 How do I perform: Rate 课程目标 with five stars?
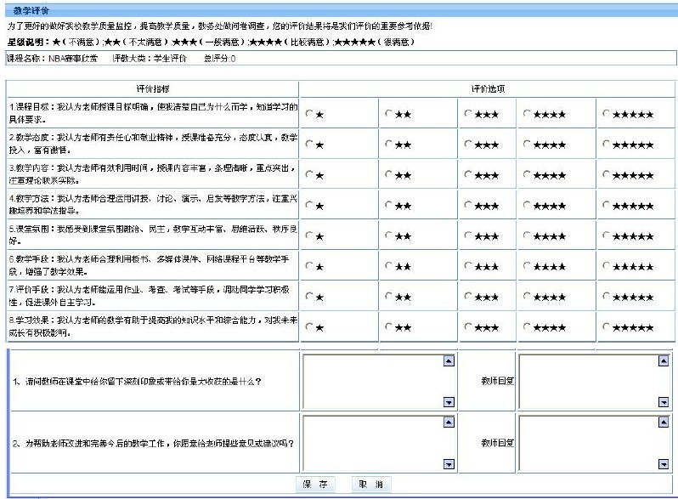pyautogui.click(x=607, y=114)
